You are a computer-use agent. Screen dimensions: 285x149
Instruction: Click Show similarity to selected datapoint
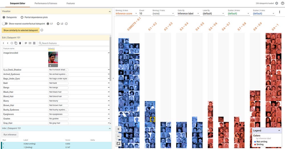point(21,30)
